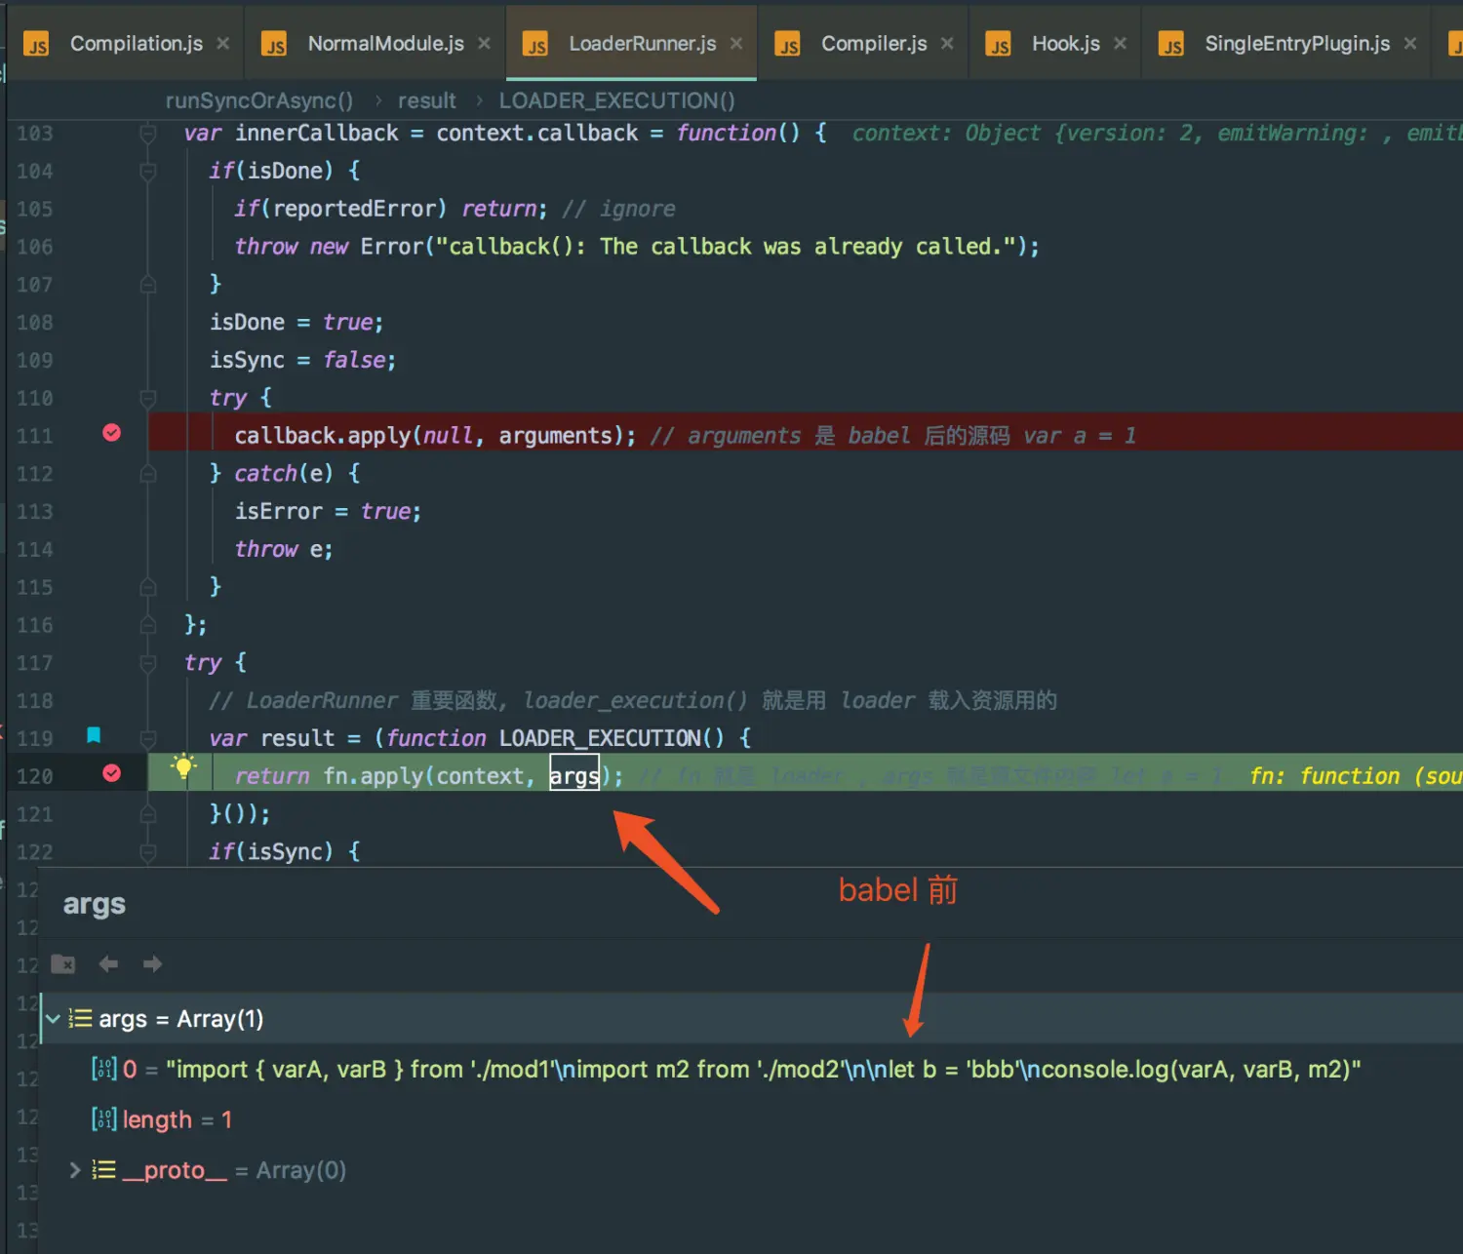
Task: Click the back arrow in args panel
Action: pos(108,964)
